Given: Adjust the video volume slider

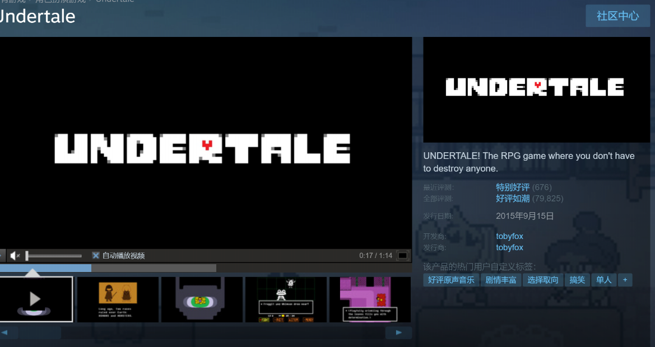Looking at the screenshot, I should [53, 256].
